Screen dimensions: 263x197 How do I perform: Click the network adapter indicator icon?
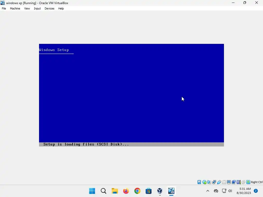click(x=214, y=182)
